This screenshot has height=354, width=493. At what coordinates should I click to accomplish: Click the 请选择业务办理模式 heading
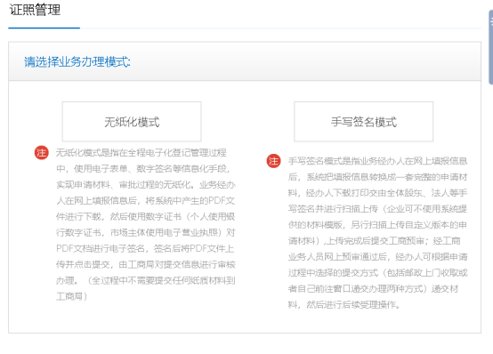(77, 61)
